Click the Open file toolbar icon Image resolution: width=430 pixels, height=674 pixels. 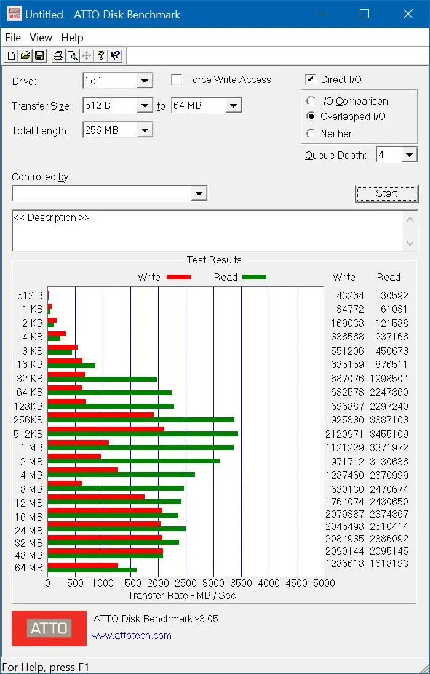point(25,55)
